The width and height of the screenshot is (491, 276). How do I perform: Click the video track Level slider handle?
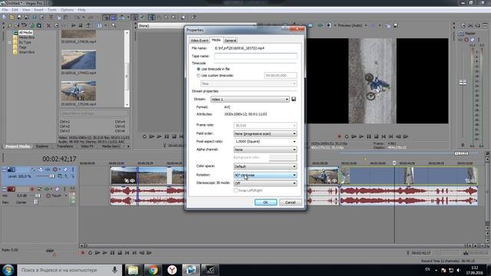pos(52,176)
